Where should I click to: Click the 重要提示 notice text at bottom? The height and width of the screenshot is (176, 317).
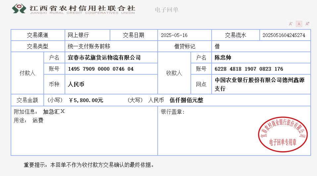pos(89,165)
